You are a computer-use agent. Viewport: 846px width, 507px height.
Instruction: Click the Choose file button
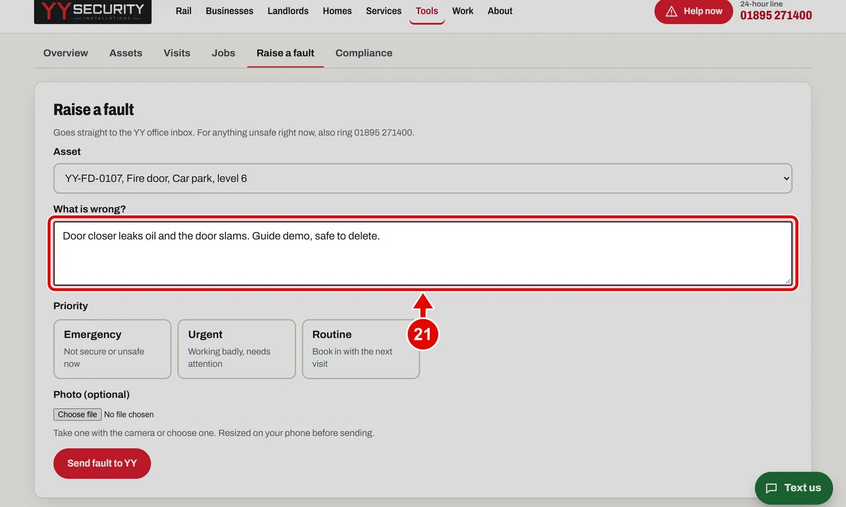pyautogui.click(x=77, y=415)
